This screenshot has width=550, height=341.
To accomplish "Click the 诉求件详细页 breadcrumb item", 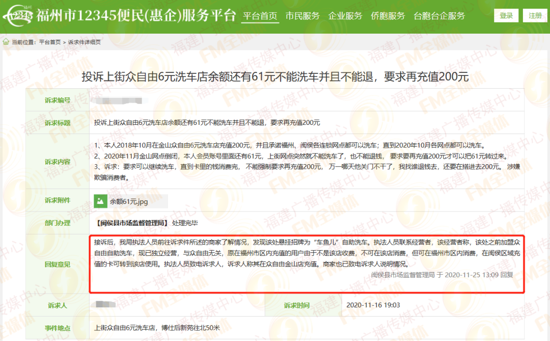I will [x=85, y=42].
